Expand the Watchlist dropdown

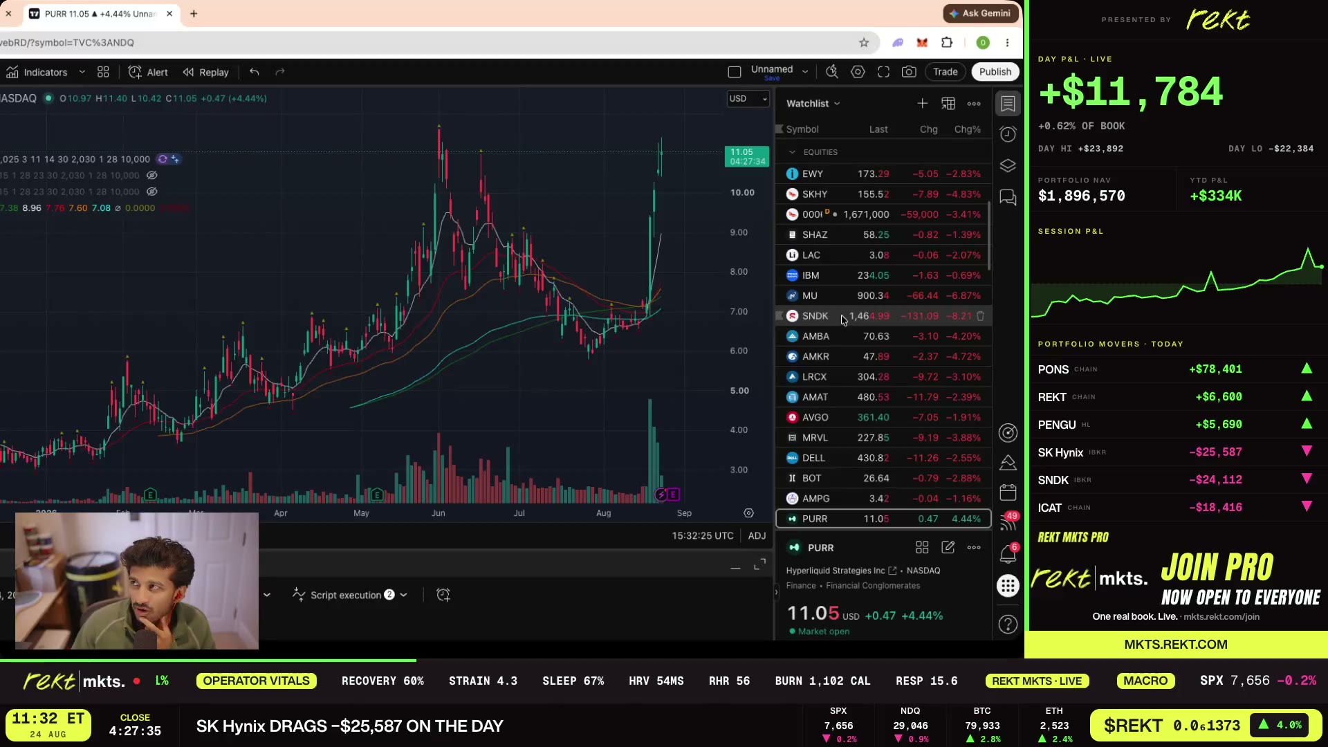pyautogui.click(x=813, y=104)
